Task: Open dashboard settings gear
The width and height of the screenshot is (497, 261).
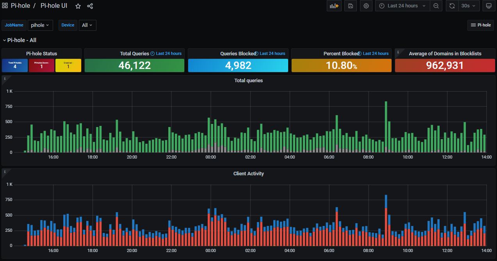Action: (x=366, y=6)
